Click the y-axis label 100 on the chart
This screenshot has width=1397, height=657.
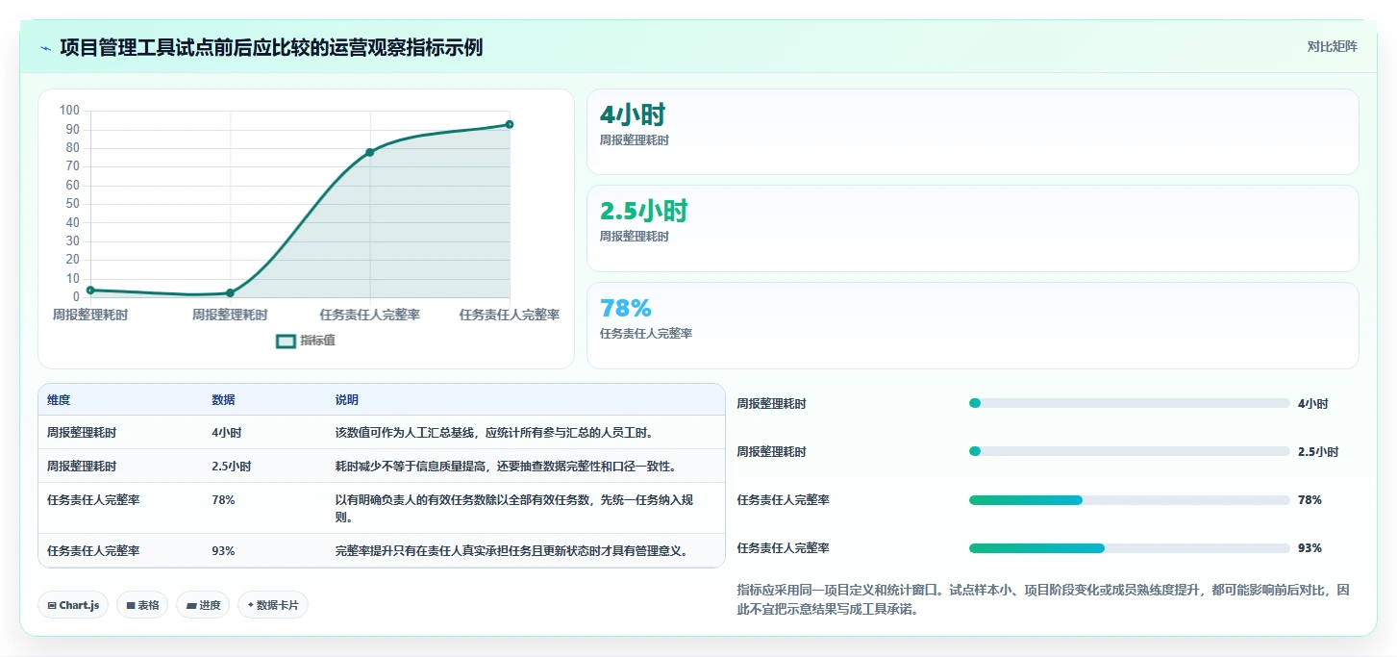click(x=69, y=111)
